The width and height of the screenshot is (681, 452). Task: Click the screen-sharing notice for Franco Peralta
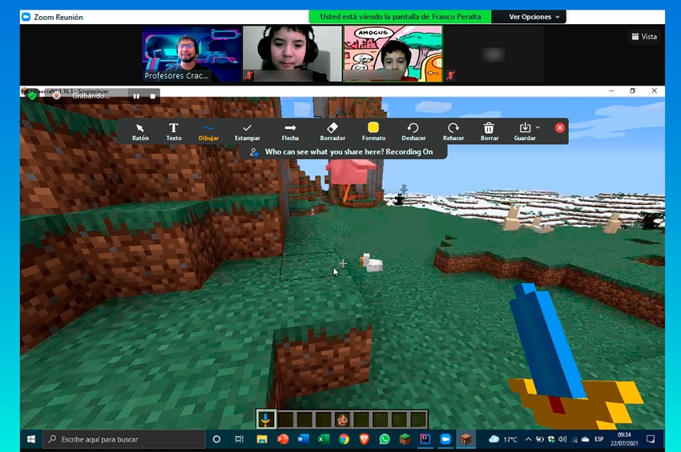[400, 17]
